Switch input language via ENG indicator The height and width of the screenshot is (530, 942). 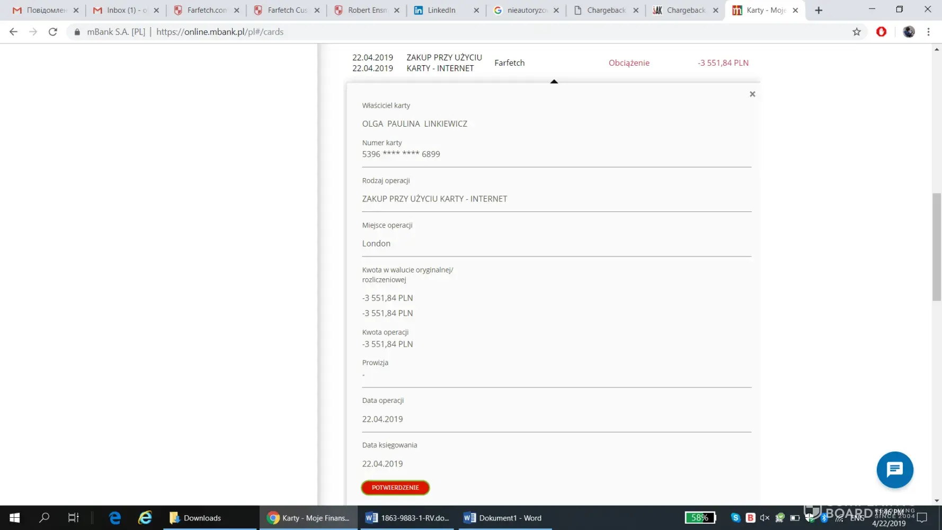857,518
